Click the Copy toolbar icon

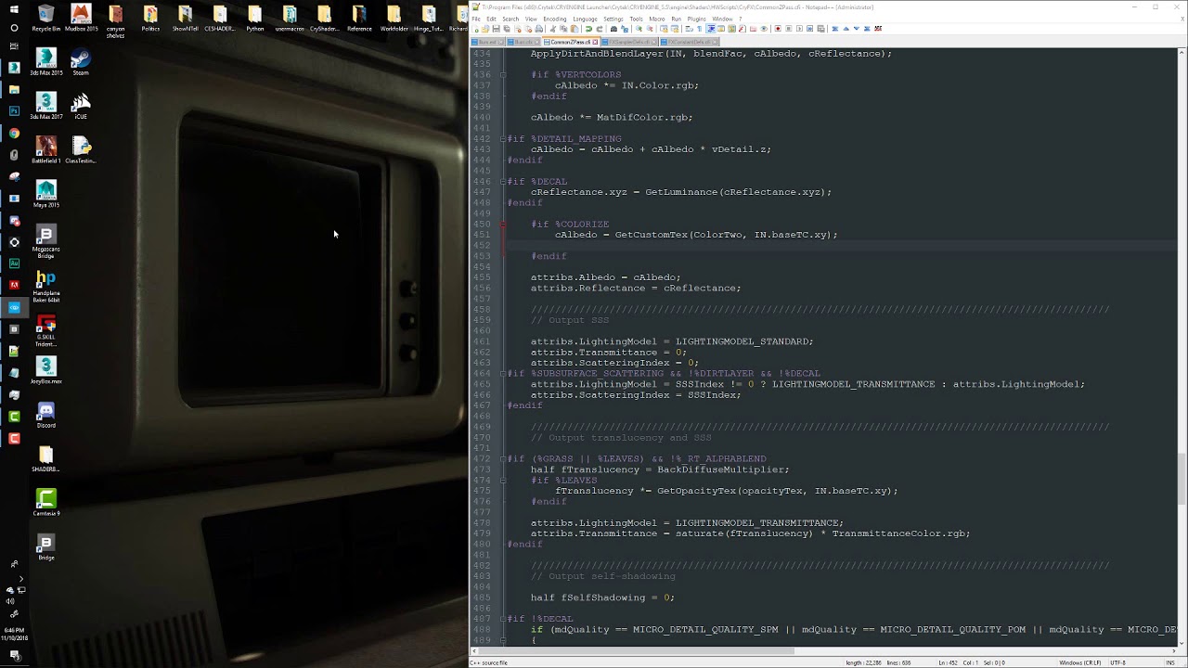(563, 29)
